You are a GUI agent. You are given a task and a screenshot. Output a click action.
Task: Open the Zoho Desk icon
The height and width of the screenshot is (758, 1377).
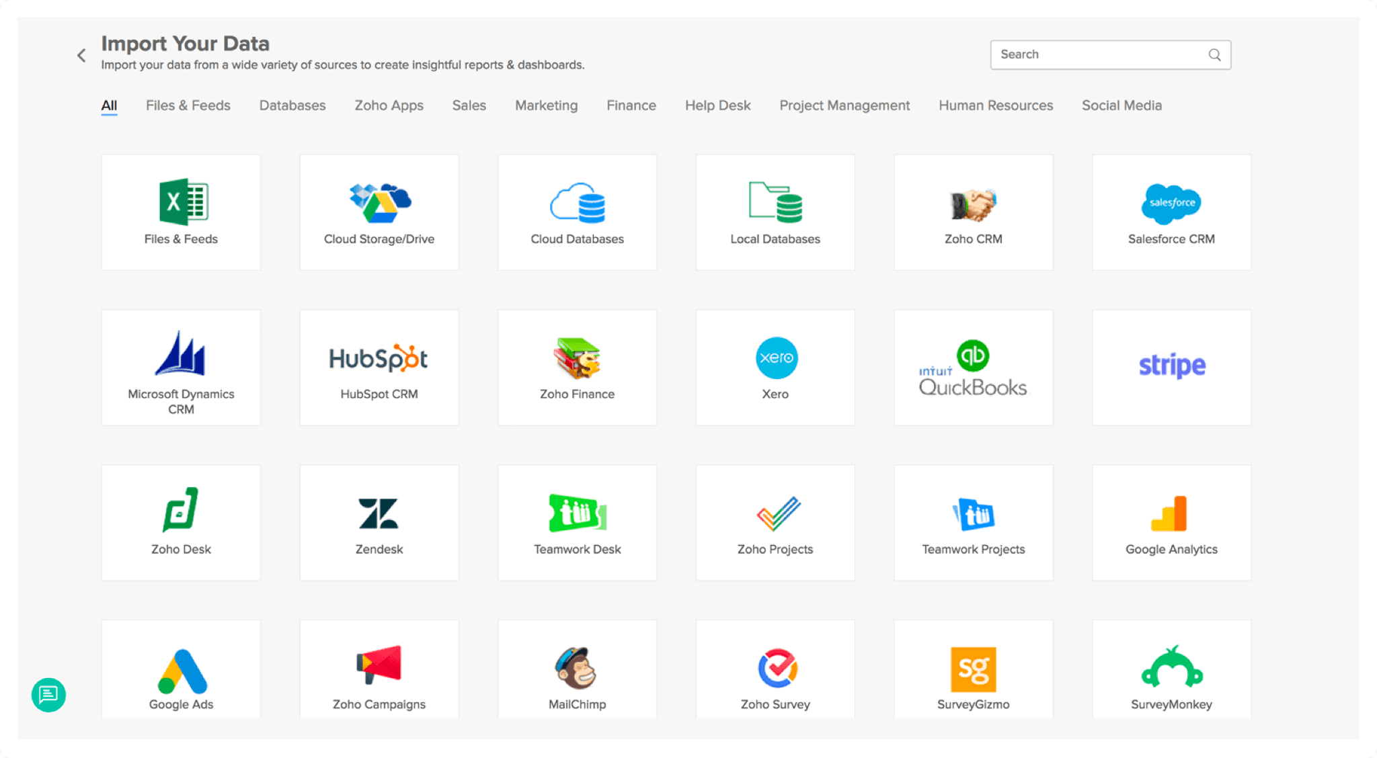(x=180, y=509)
